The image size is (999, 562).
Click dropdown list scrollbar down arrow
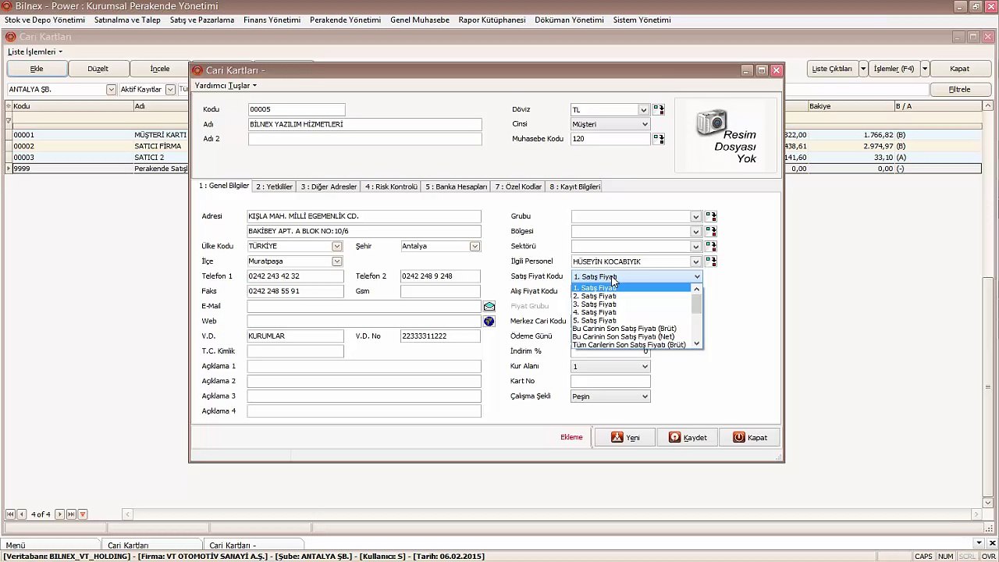[x=697, y=344]
